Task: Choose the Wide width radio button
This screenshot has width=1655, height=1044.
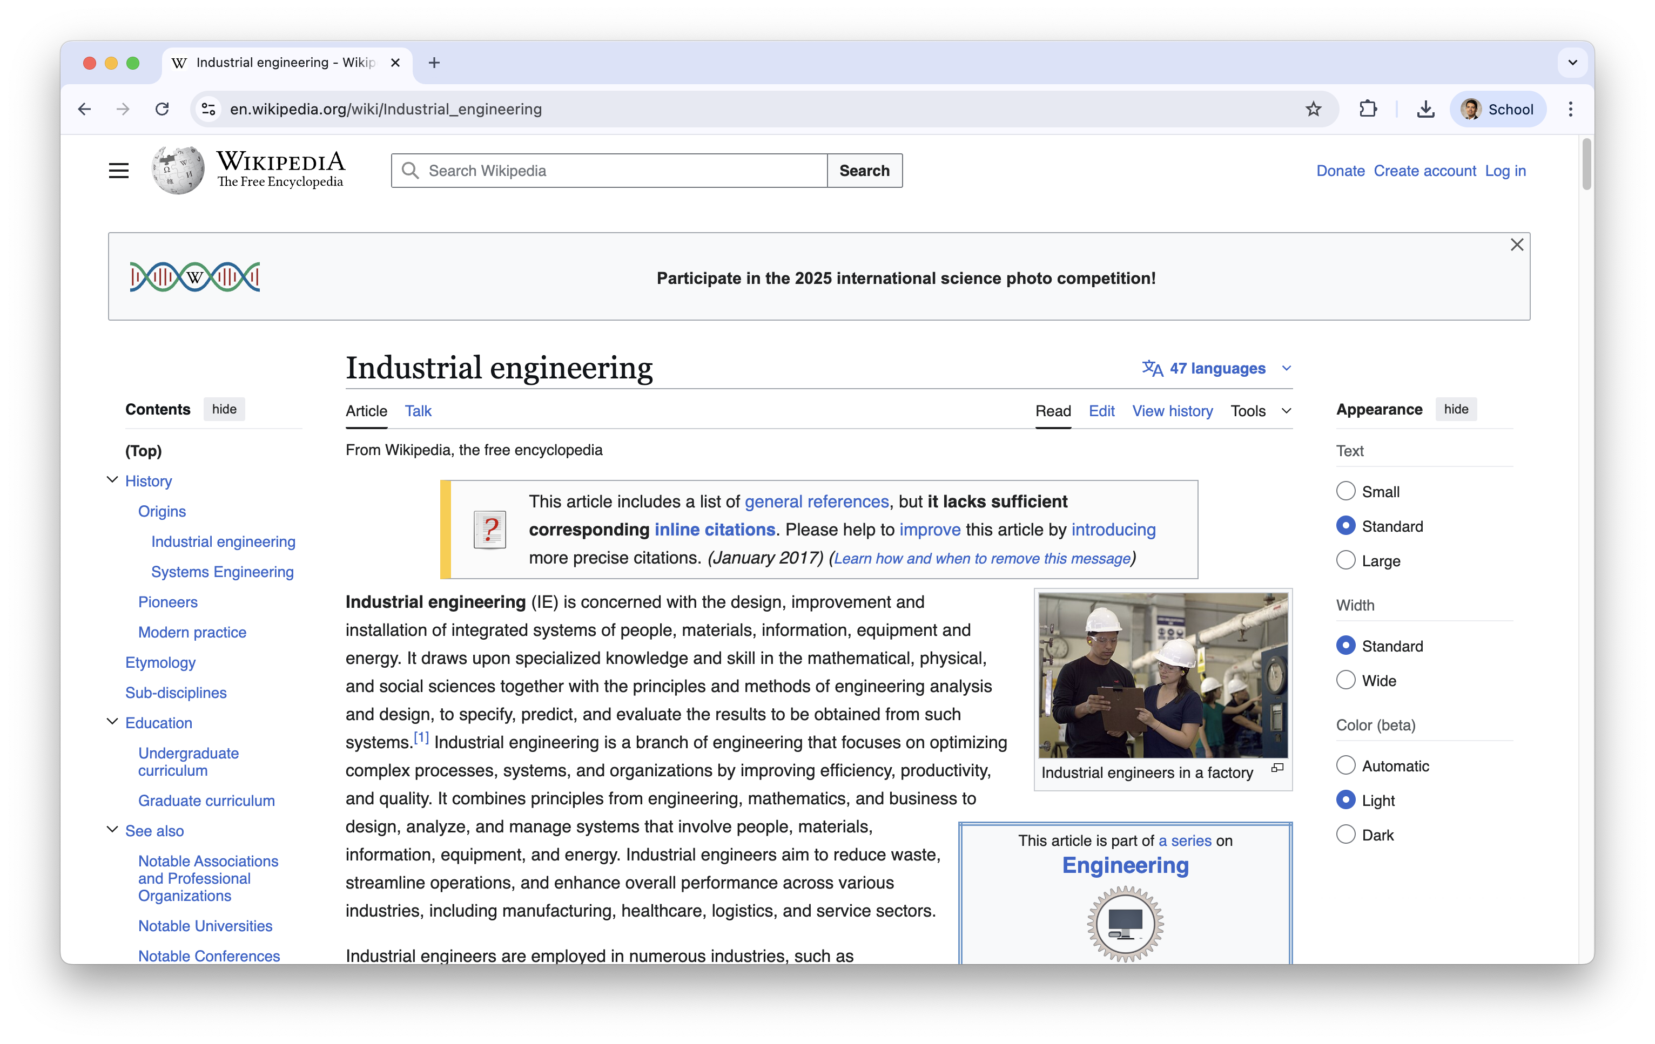Action: click(1345, 680)
